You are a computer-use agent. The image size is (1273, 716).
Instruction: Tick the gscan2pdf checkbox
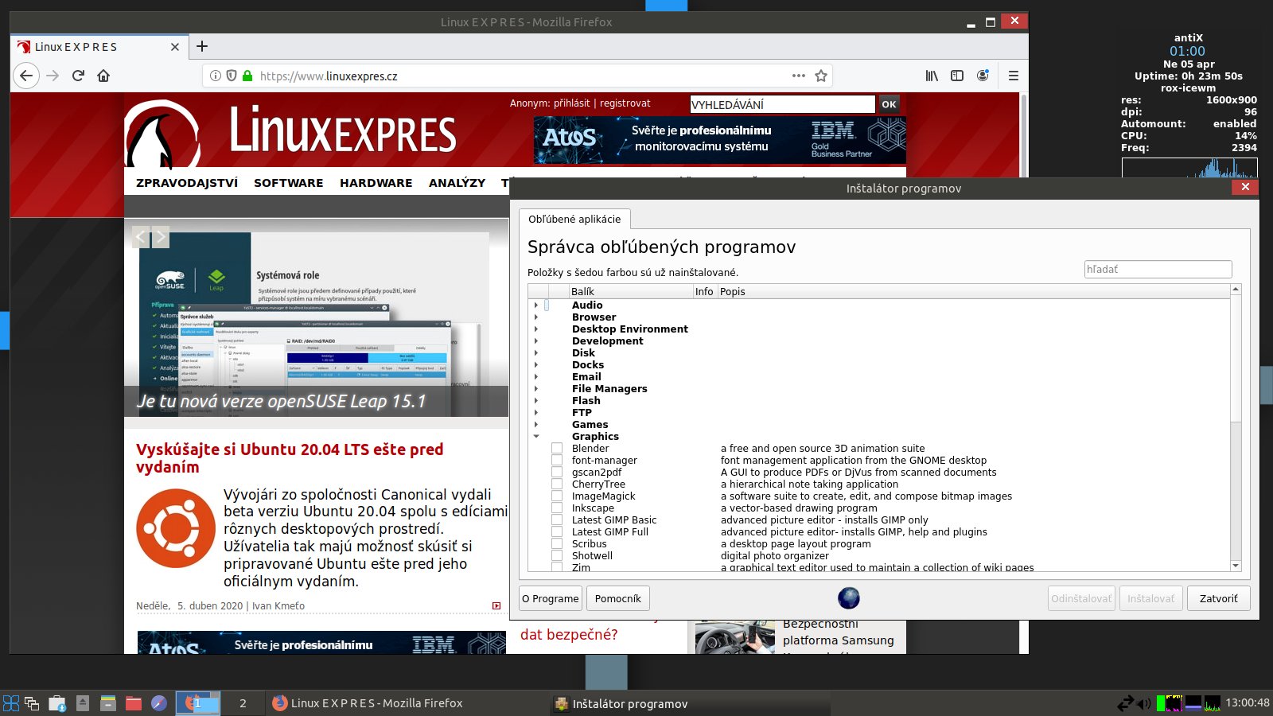point(557,473)
